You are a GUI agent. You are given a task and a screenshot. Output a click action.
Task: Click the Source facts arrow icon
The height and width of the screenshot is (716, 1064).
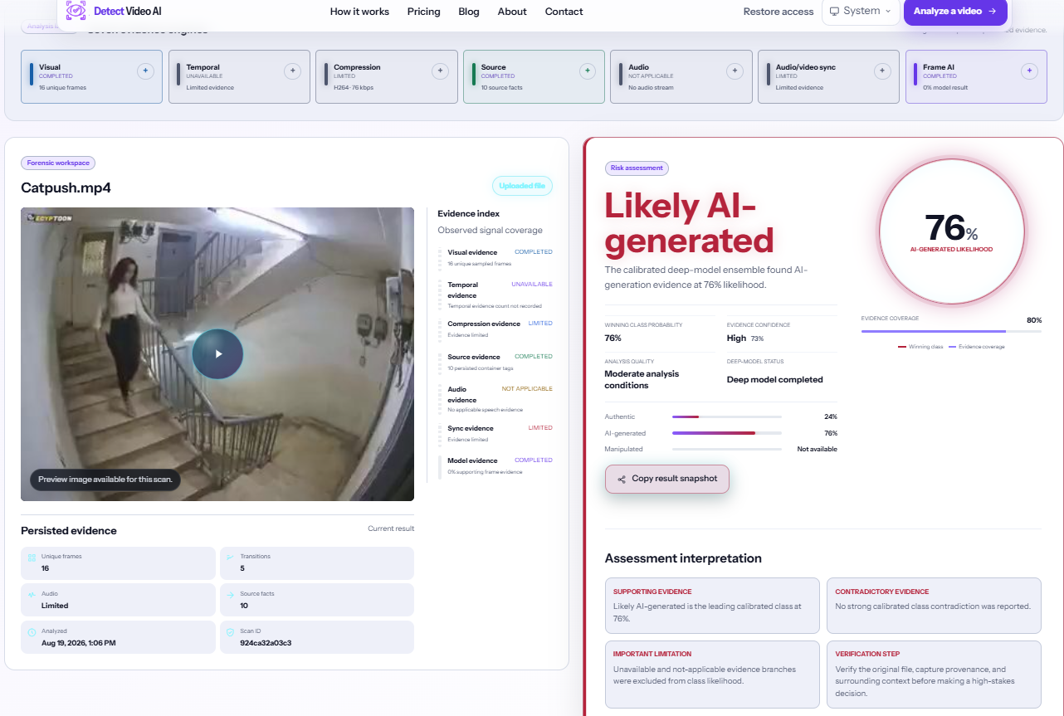230,595
